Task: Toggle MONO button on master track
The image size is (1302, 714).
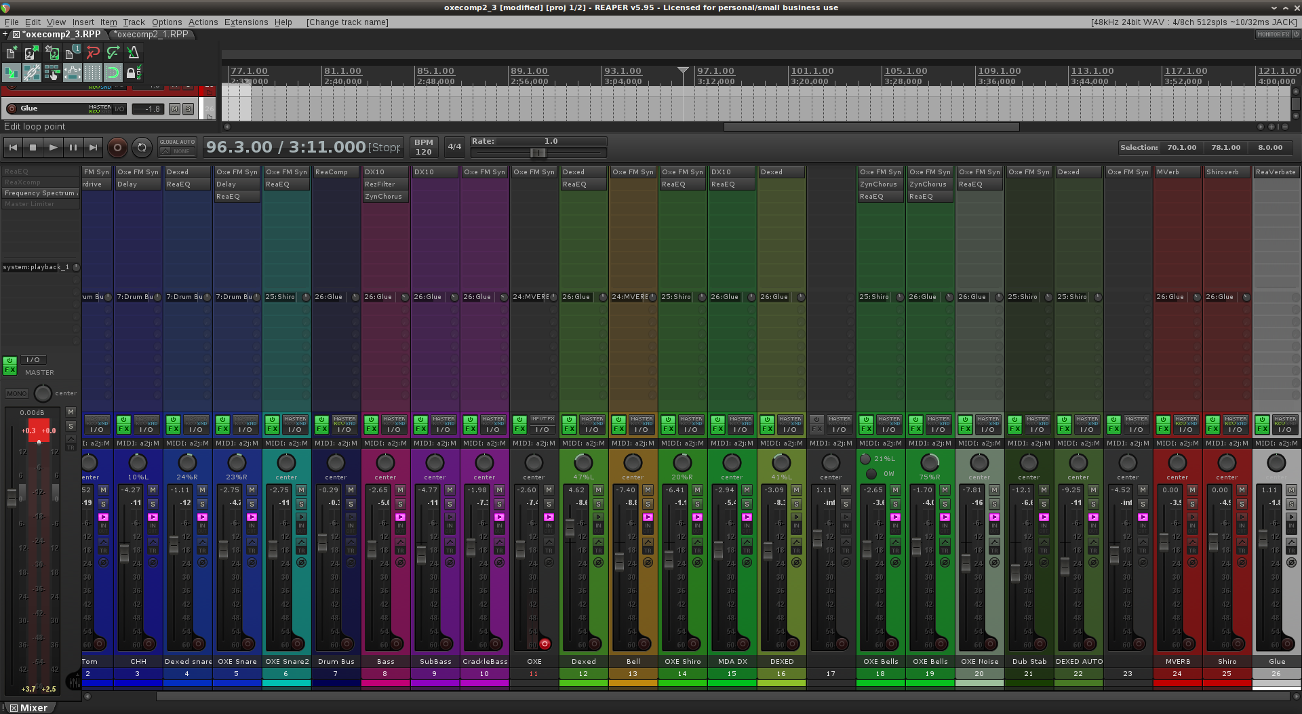Action: pos(17,393)
